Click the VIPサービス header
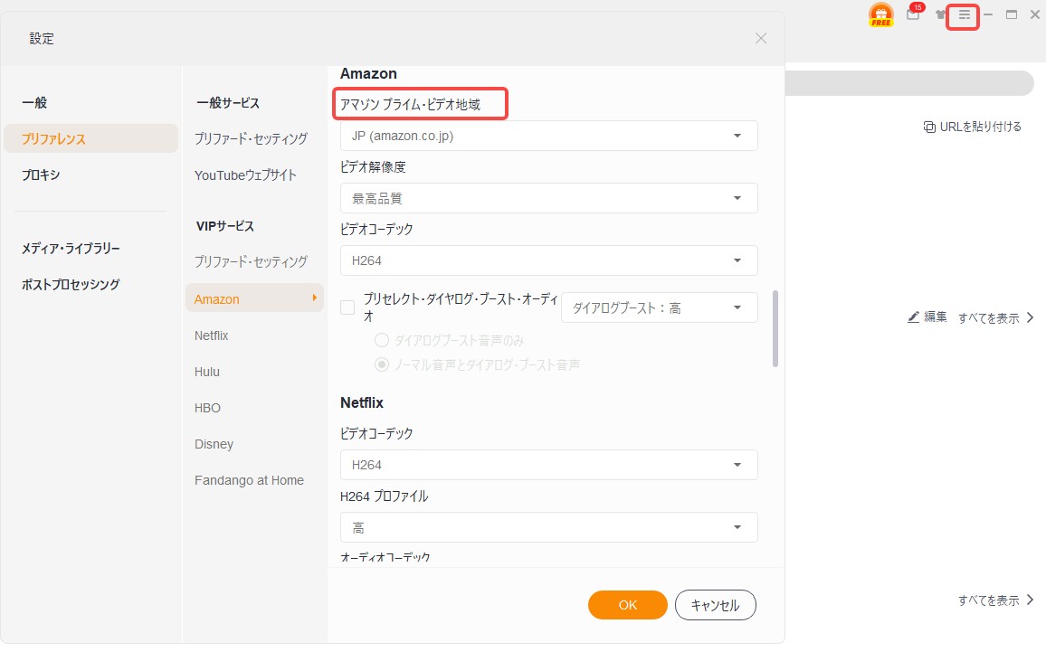 point(224,226)
